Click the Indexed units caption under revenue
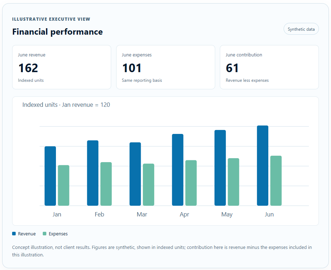 (31, 80)
